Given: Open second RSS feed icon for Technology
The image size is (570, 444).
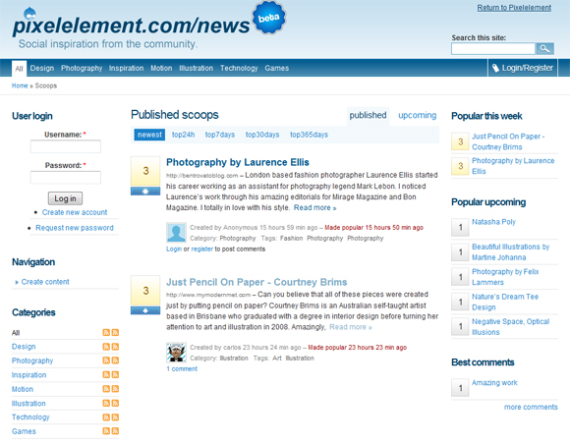Looking at the screenshot, I should pyautogui.click(x=115, y=417).
